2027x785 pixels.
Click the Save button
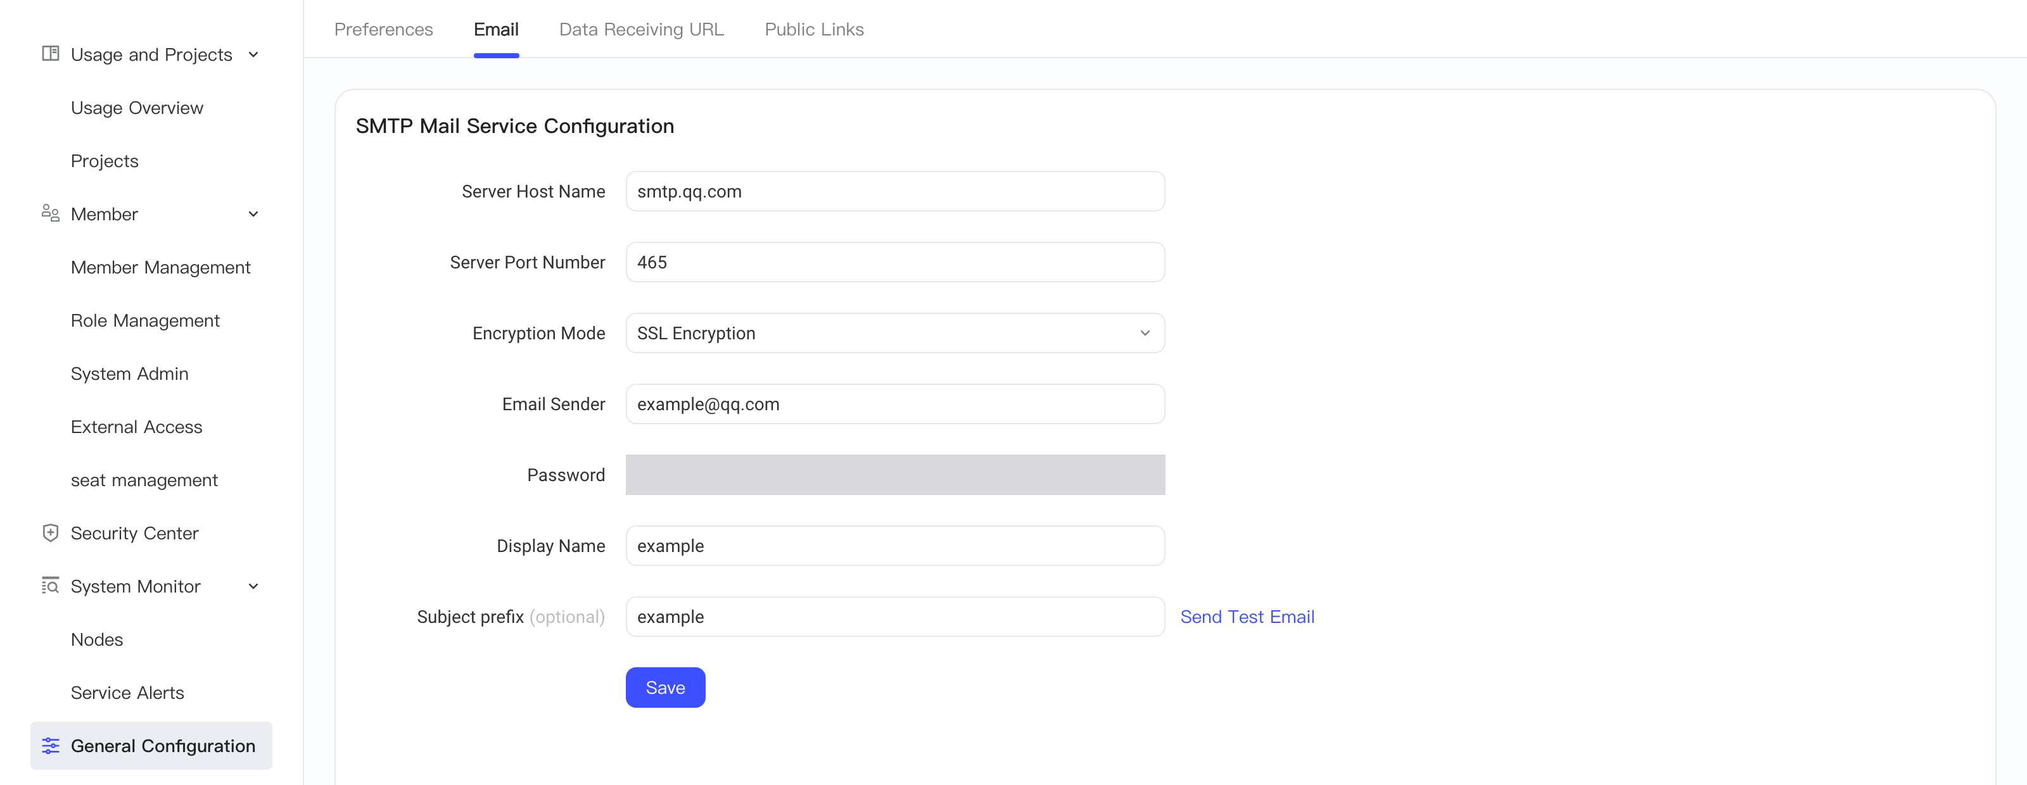[665, 688]
